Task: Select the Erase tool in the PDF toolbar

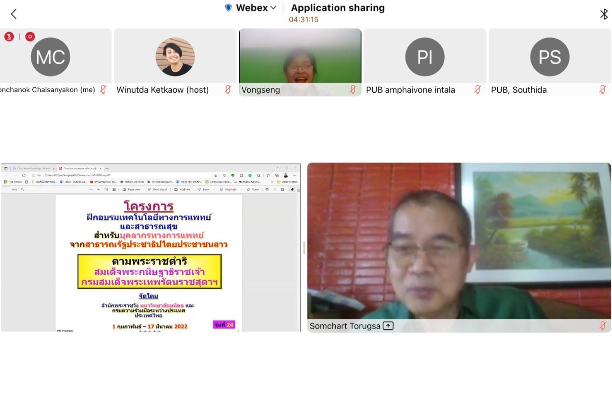Action: pyautogui.click(x=253, y=189)
